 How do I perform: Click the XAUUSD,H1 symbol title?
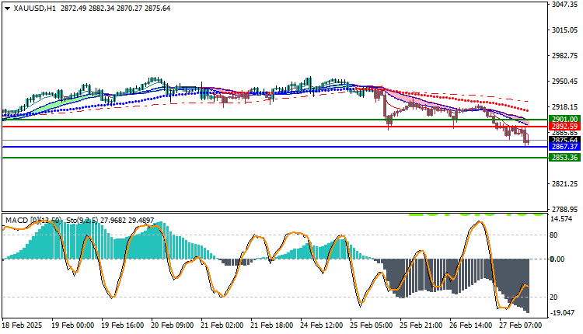tap(34, 9)
